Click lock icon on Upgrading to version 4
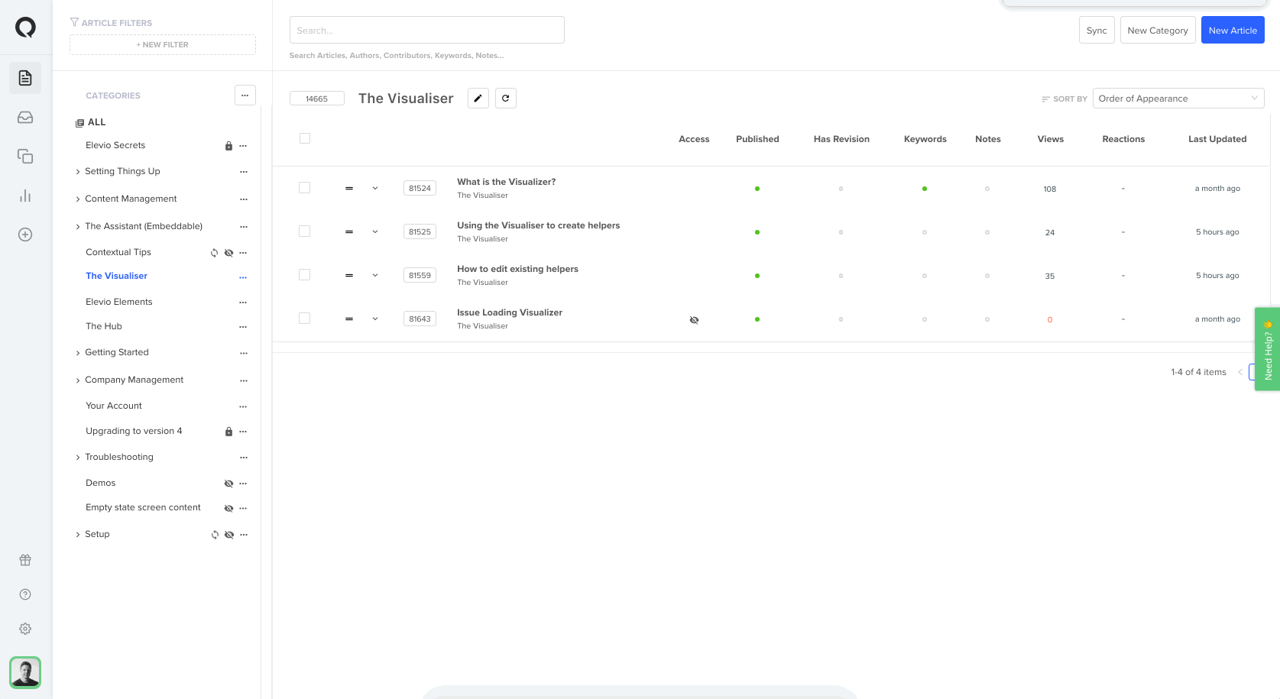This screenshot has width=1280, height=699. [x=228, y=432]
